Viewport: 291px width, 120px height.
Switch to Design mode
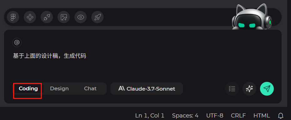pos(59,89)
